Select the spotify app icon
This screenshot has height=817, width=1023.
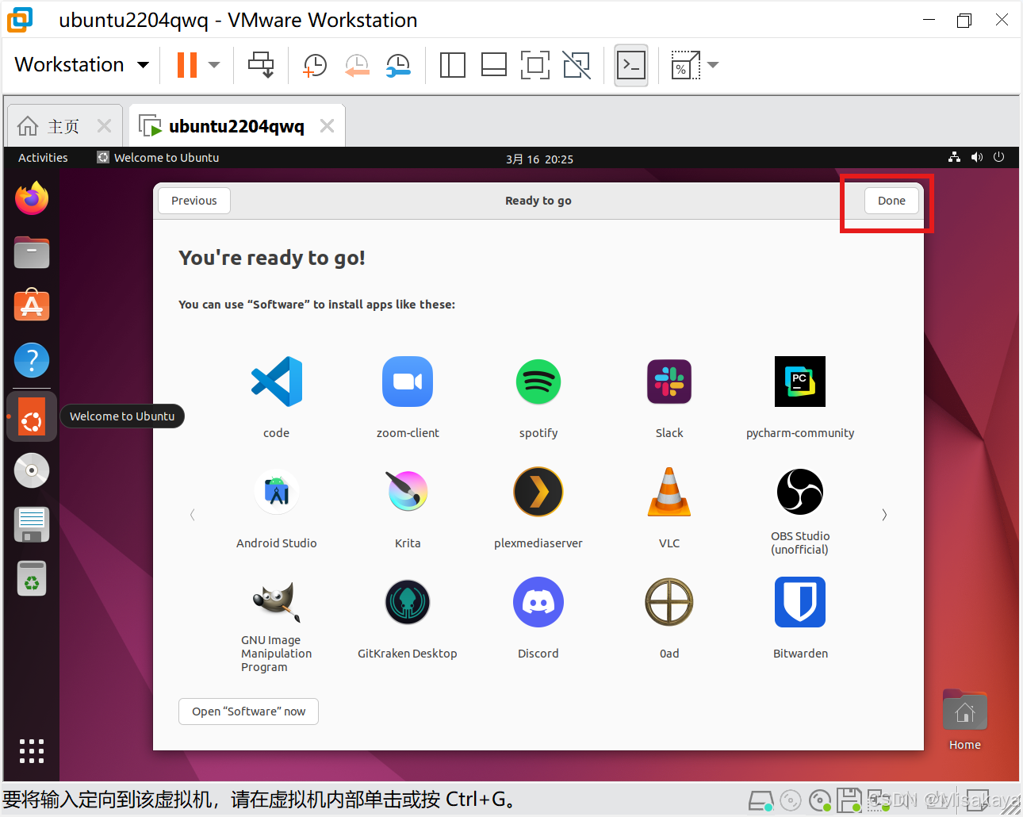538,382
